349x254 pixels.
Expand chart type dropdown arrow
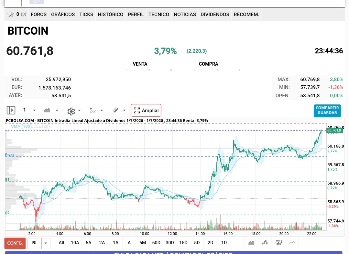pos(57,110)
